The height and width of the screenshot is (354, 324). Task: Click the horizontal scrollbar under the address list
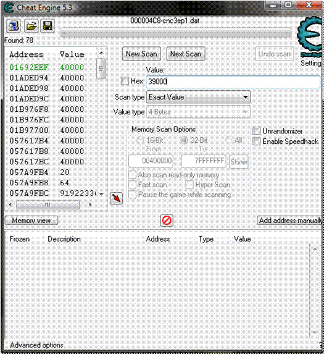coord(50,204)
